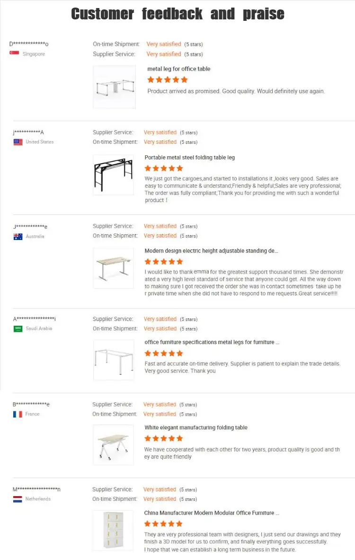
Task: Open the metal leg for office table thumbnail
Action: click(x=114, y=87)
